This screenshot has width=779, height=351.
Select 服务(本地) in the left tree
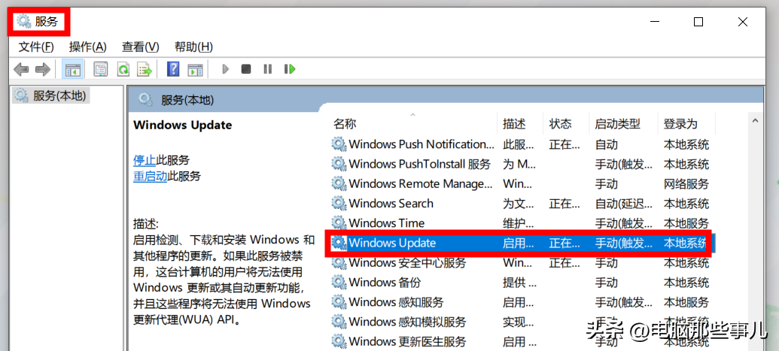coord(51,95)
